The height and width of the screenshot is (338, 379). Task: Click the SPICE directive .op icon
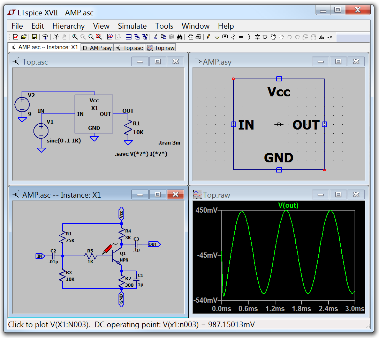coord(329,37)
